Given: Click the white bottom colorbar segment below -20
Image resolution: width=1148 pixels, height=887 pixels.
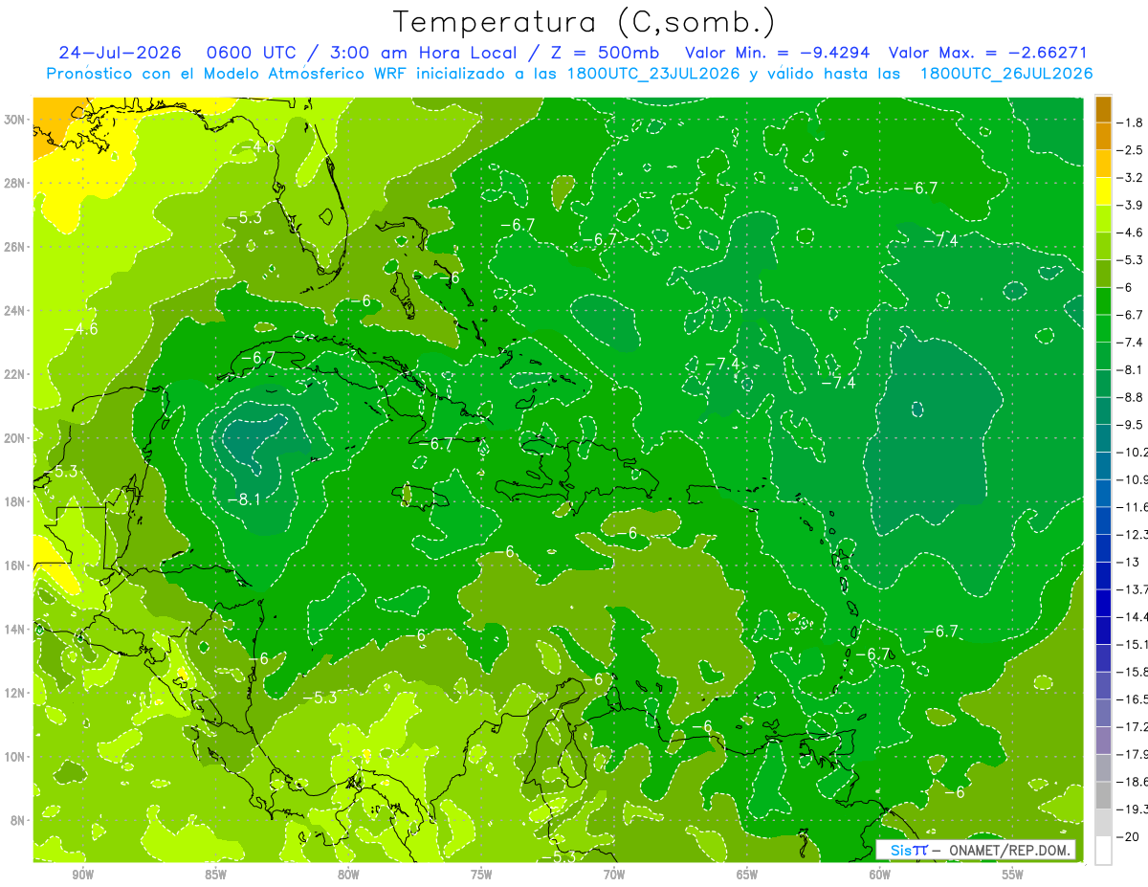Looking at the screenshot, I should [x=1103, y=850].
